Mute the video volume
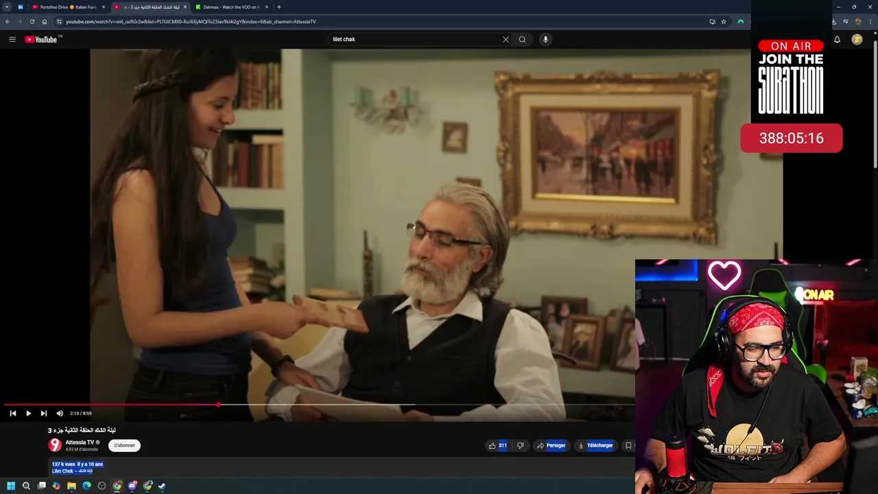The image size is (878, 494). pyautogui.click(x=60, y=413)
